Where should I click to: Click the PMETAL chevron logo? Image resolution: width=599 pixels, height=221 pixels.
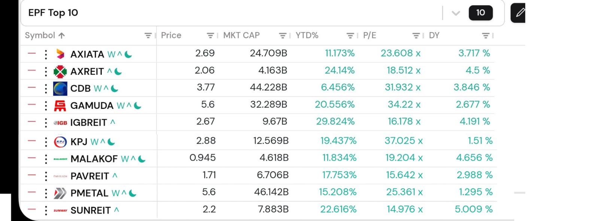60,193
